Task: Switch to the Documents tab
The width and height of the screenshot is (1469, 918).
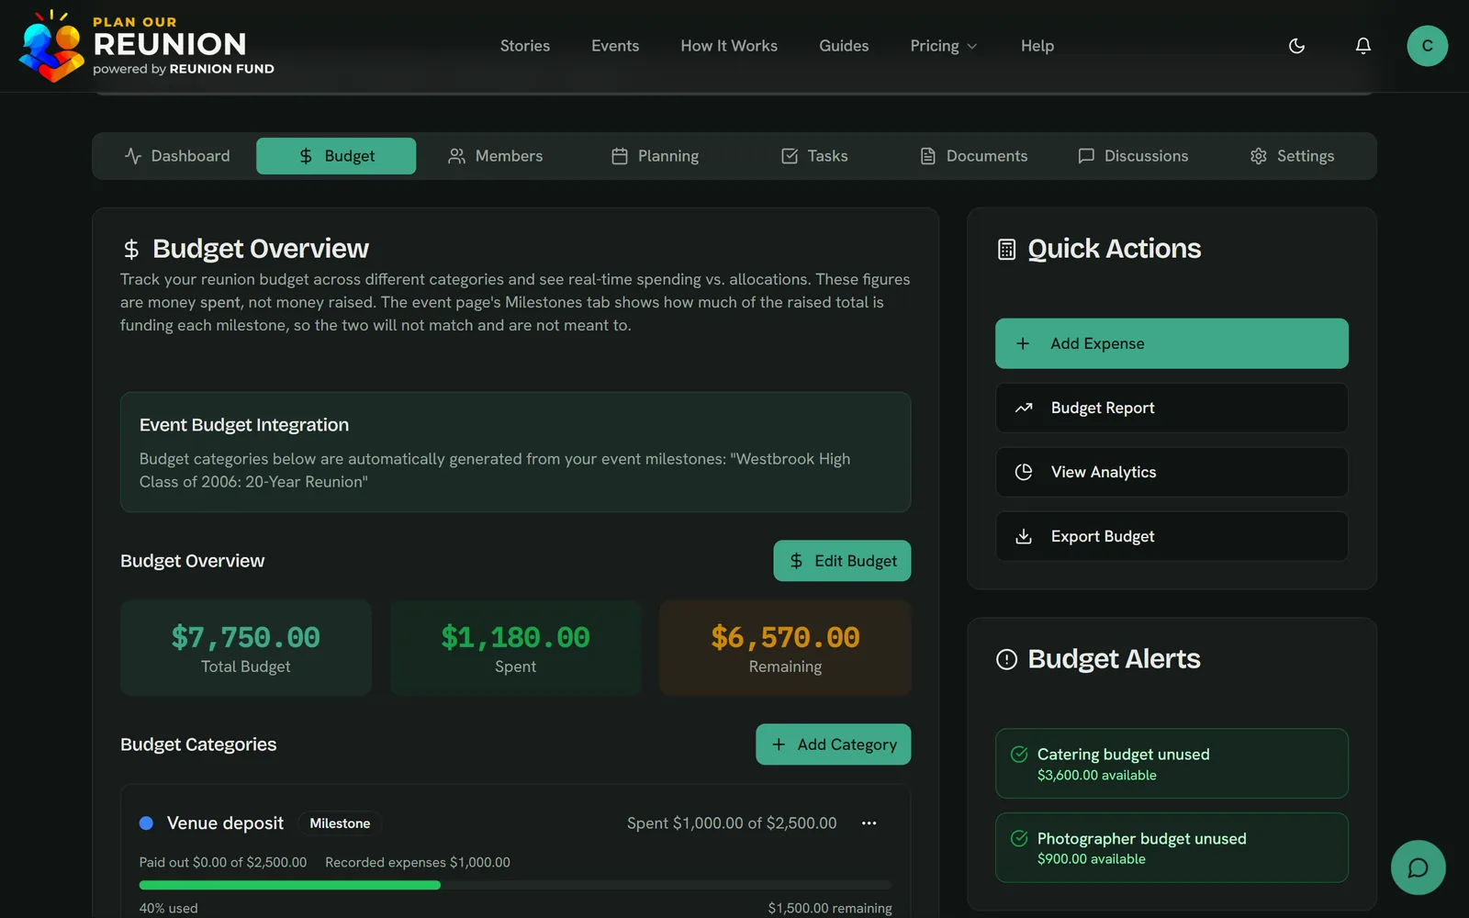Action: click(974, 156)
